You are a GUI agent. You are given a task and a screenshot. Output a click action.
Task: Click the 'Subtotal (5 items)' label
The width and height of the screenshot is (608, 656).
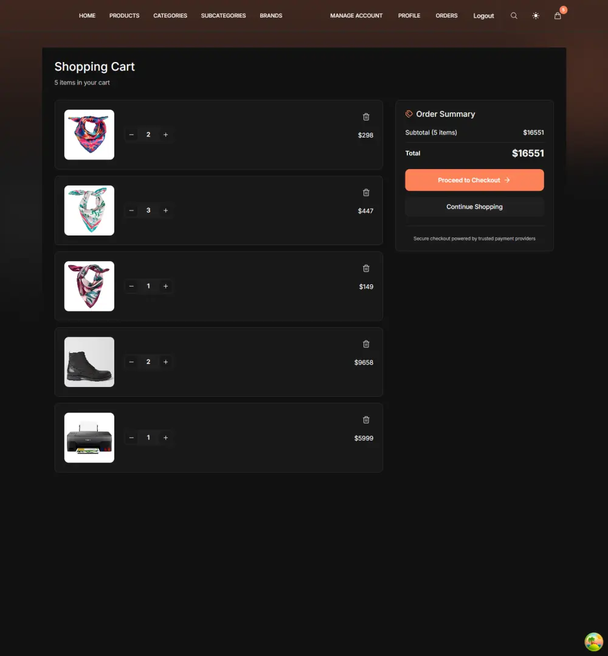click(431, 133)
